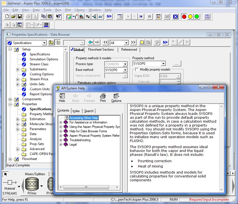
Task: Click the What's This help cursor icon
Action: 58,17
